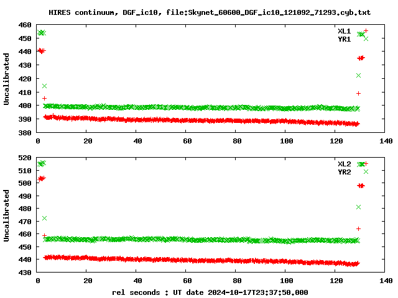Click the green cross marker beside YR1
Viewport: 398px width, 298px height.
pyautogui.click(x=366, y=38)
